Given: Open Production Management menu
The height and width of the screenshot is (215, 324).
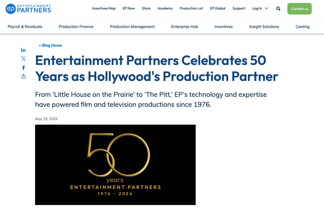Looking at the screenshot, I should pyautogui.click(x=132, y=26).
